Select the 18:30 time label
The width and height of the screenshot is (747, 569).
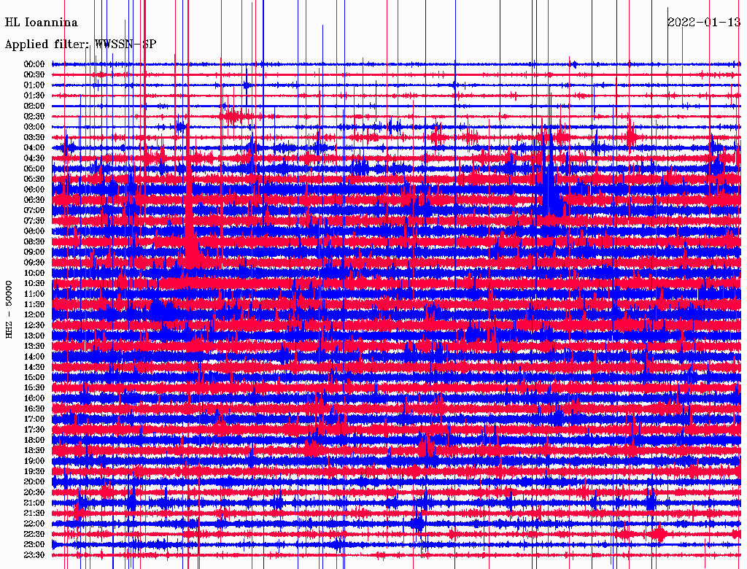coord(34,451)
